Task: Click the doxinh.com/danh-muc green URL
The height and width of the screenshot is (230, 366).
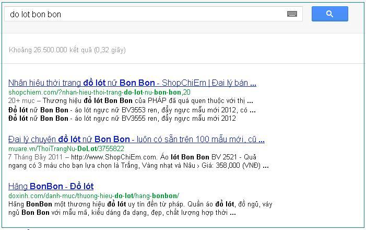Action: (93, 195)
